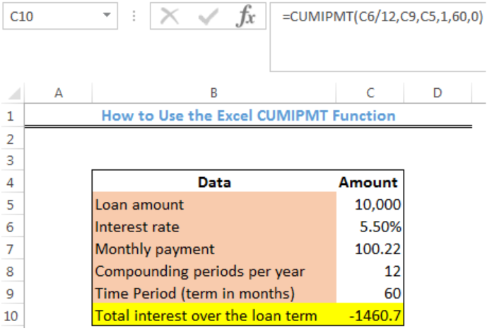Select column B header
This screenshot has width=487, height=331.
213,92
